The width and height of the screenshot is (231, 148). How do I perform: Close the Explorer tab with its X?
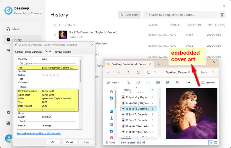click(150, 64)
